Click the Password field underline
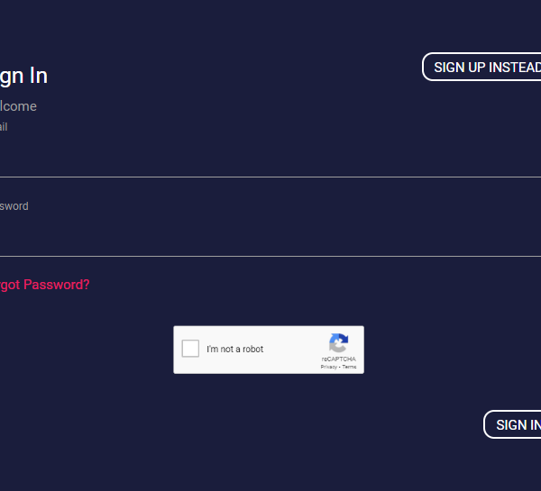Viewport: 541px width, 491px height. tap(270, 256)
